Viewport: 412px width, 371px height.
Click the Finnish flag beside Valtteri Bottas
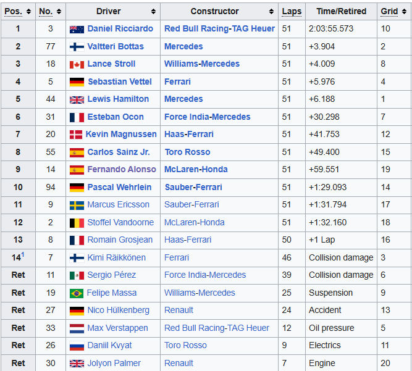tap(77, 48)
